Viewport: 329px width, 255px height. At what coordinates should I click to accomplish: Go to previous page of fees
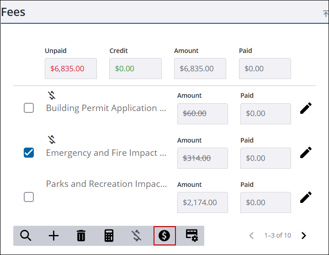point(251,236)
